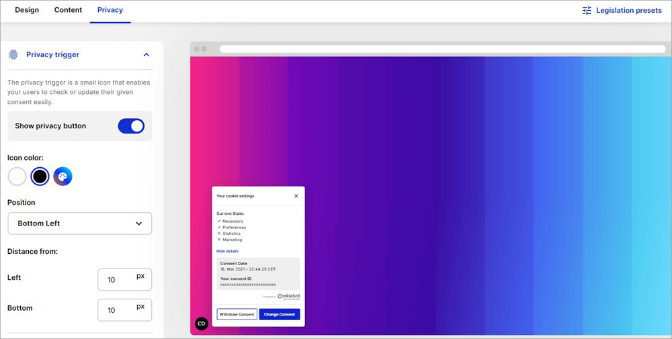This screenshot has height=339, width=672.
Task: Select the Privacy tab
Action: 110,11
